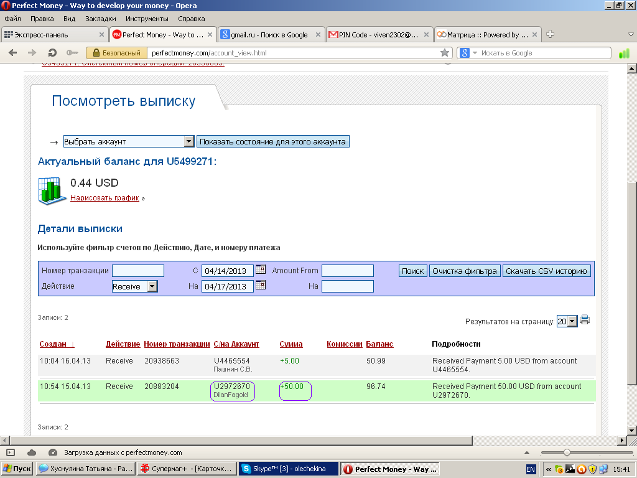Click the 'Номер транзакции' input field

pos(137,271)
